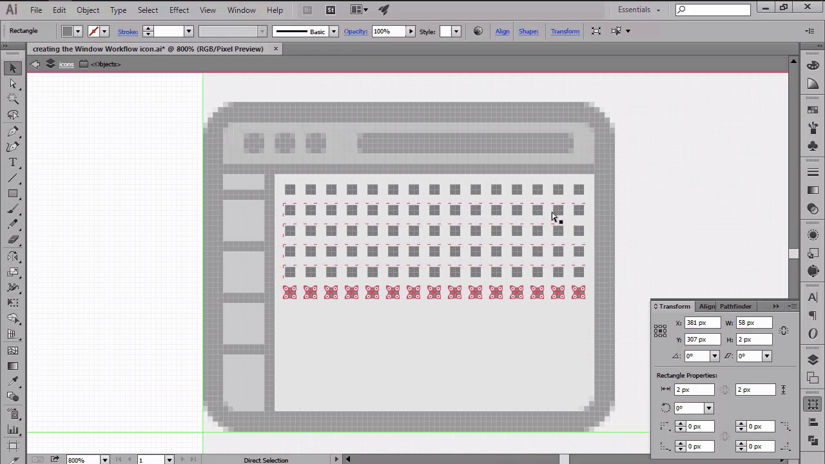Choose the Magic Wand tool

pos(13,99)
